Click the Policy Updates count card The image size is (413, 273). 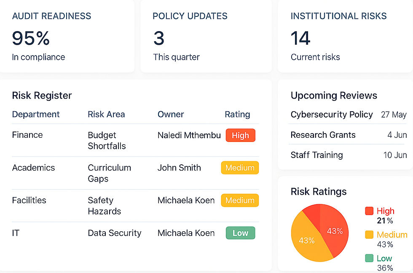pos(206,36)
